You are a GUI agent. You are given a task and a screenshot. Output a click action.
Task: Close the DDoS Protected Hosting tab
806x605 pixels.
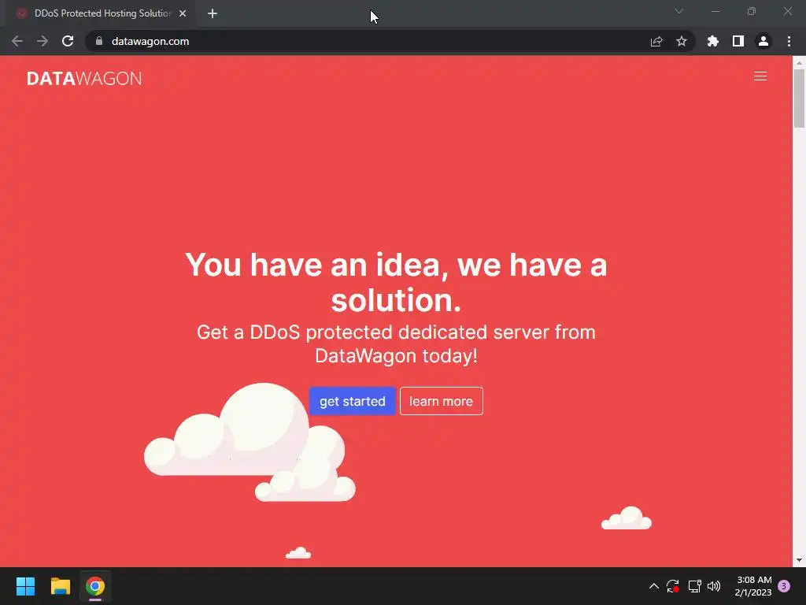point(183,13)
